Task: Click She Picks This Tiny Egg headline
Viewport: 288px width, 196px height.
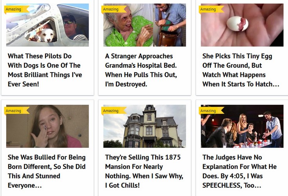Action: pyautogui.click(x=241, y=70)
